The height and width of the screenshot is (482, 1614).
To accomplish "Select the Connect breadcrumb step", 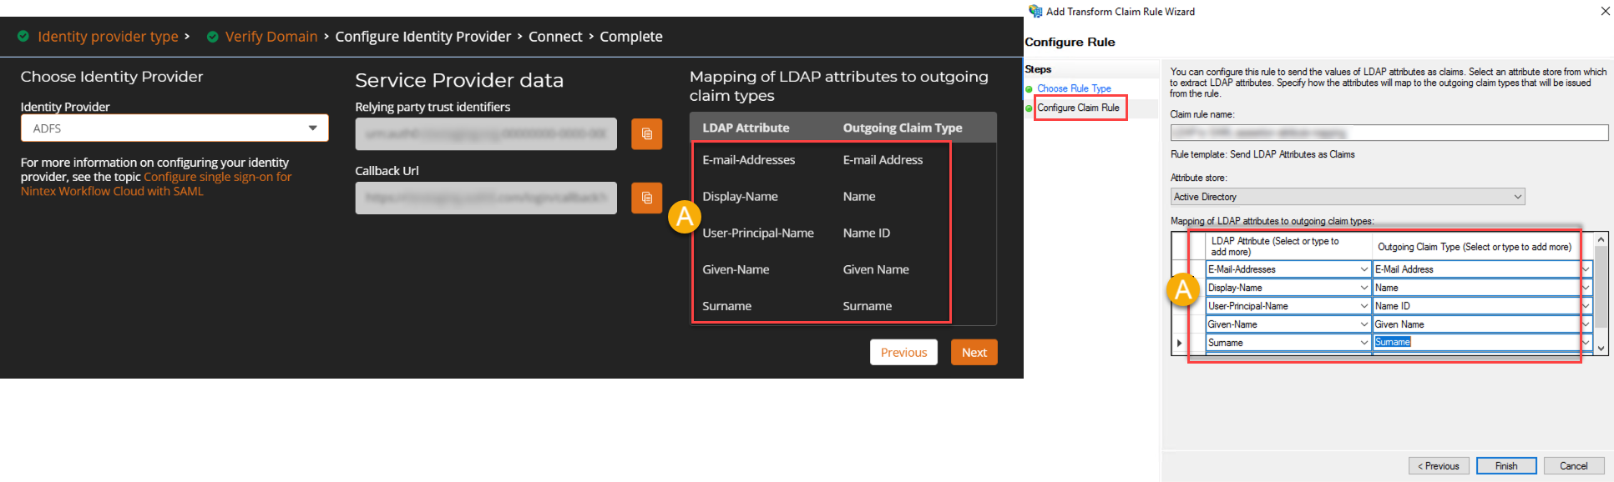I will [555, 37].
